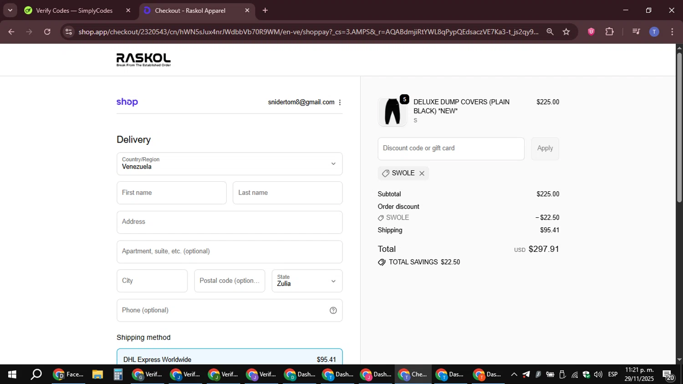Click the City field
The height and width of the screenshot is (384, 683).
click(152, 281)
